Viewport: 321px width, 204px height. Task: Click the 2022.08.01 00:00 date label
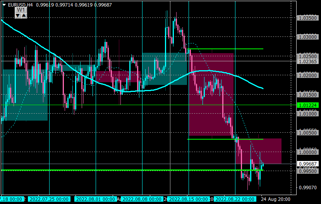pos(95,199)
